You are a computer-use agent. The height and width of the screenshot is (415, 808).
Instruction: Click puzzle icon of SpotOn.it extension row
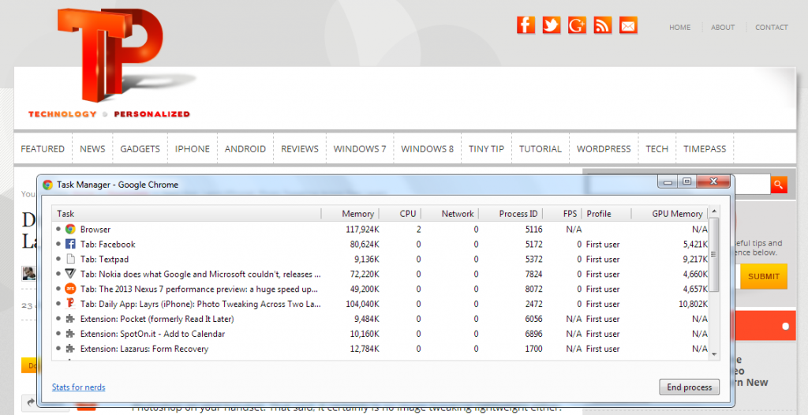(70, 334)
